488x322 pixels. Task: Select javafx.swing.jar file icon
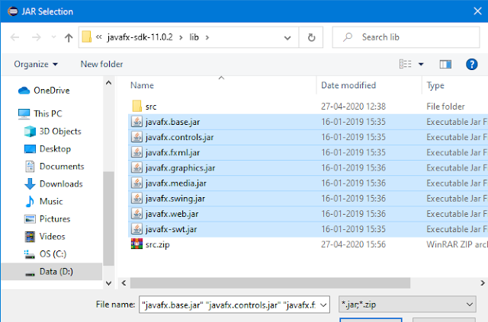[x=136, y=198]
